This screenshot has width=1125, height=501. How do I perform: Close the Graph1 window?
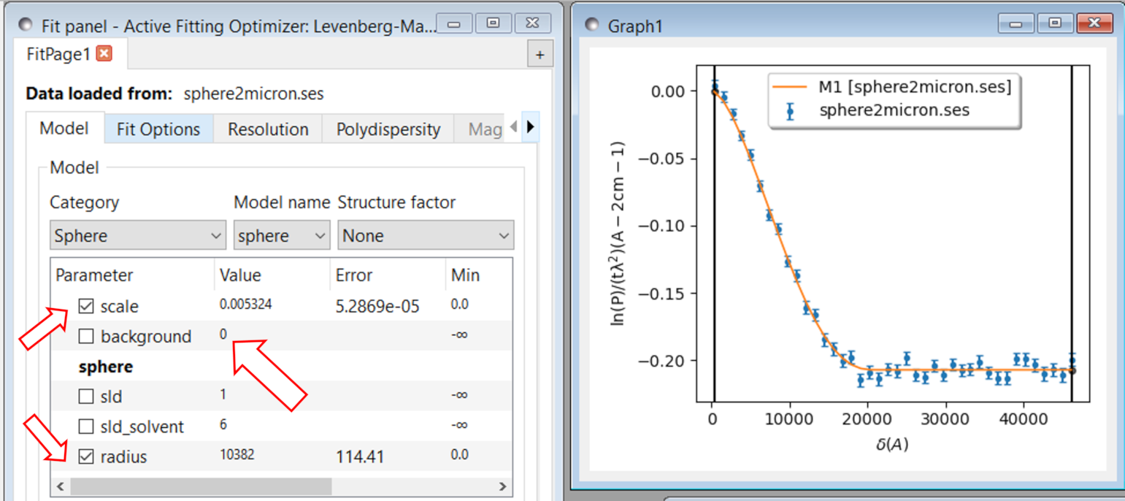click(x=1093, y=23)
